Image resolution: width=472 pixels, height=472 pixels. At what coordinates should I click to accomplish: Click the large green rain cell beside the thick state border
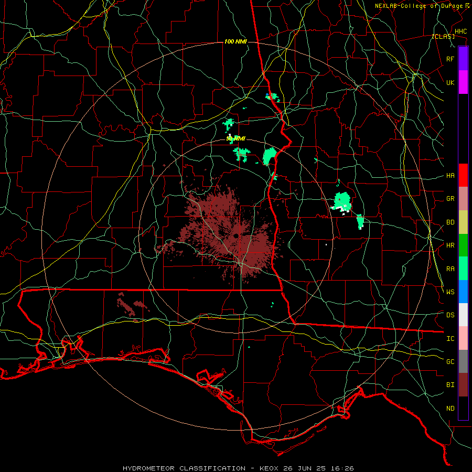pyautogui.click(x=270, y=156)
